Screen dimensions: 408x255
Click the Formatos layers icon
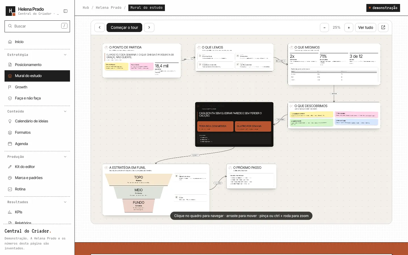[x=10, y=133]
